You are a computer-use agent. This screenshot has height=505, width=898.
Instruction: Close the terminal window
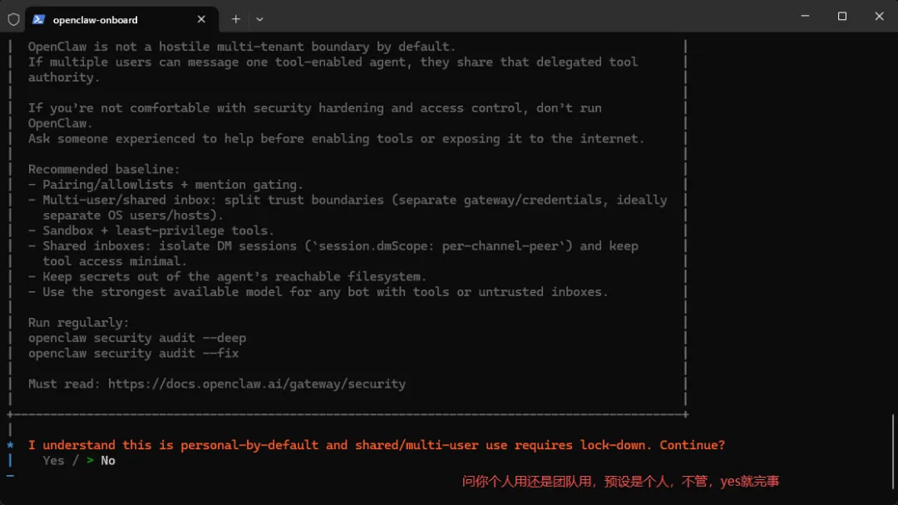[880, 16]
